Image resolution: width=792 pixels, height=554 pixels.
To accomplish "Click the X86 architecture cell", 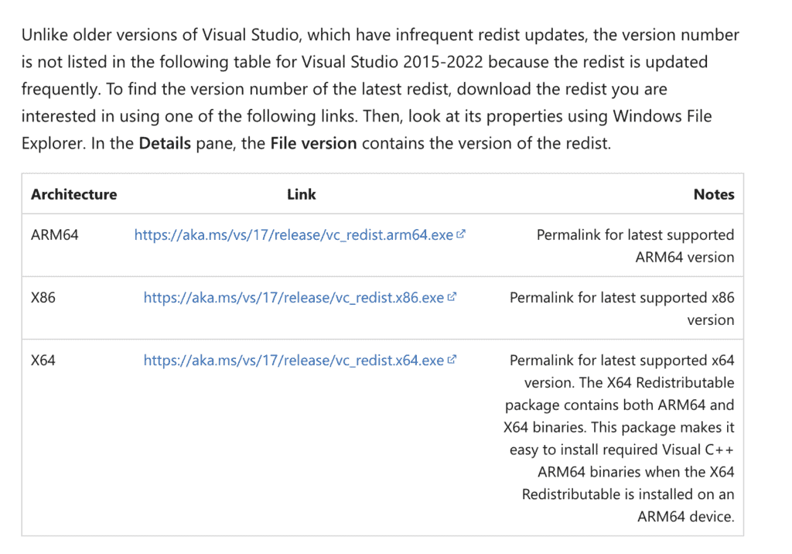I will tap(43, 298).
